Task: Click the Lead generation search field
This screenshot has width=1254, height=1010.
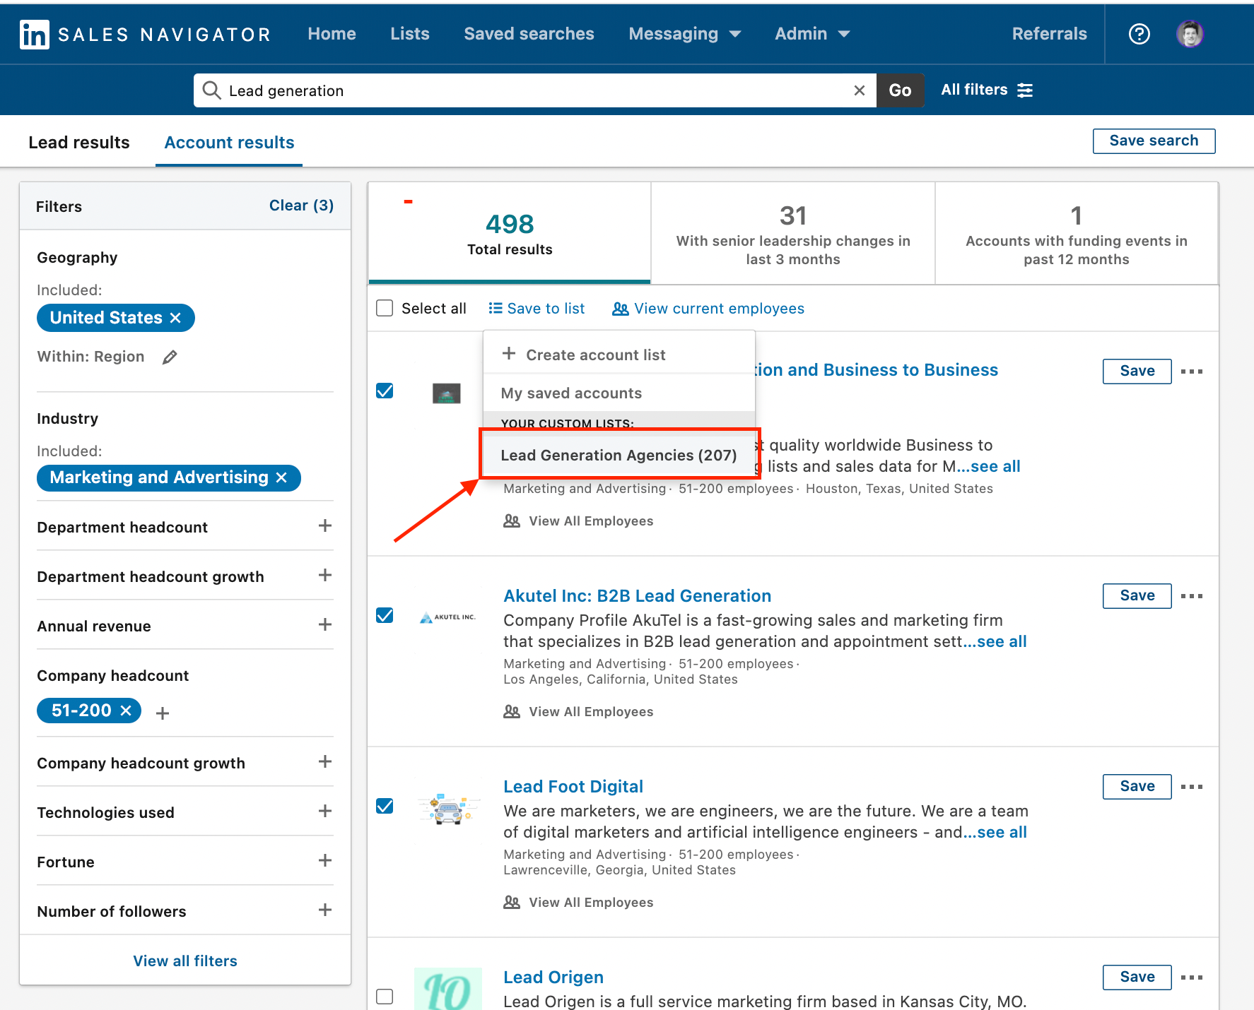Action: (x=535, y=90)
